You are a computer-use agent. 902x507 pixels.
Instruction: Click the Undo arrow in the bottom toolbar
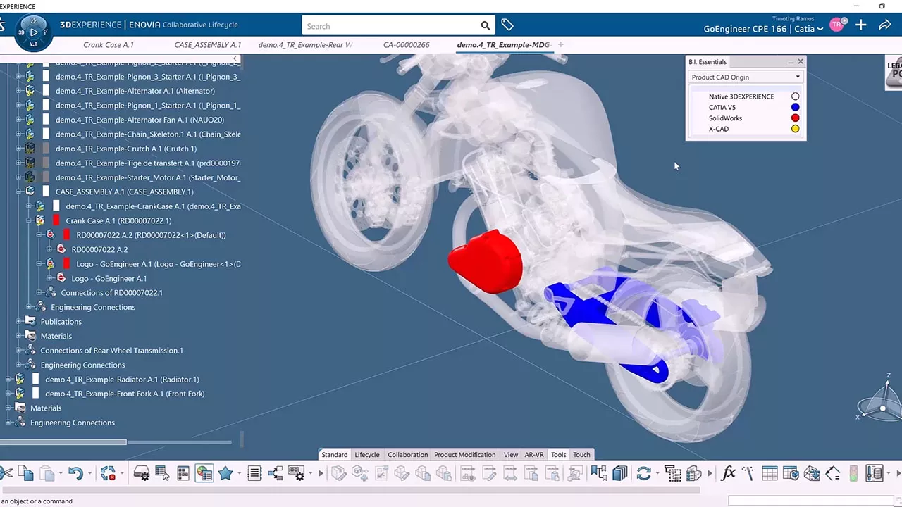75,474
